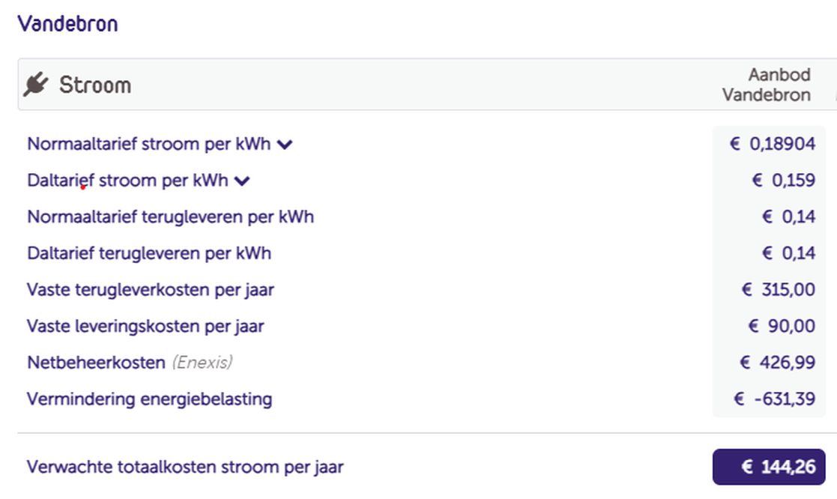Select Normaaltarief terugleveren per kWh row label
This screenshot has height=499, width=837.
coord(170,217)
